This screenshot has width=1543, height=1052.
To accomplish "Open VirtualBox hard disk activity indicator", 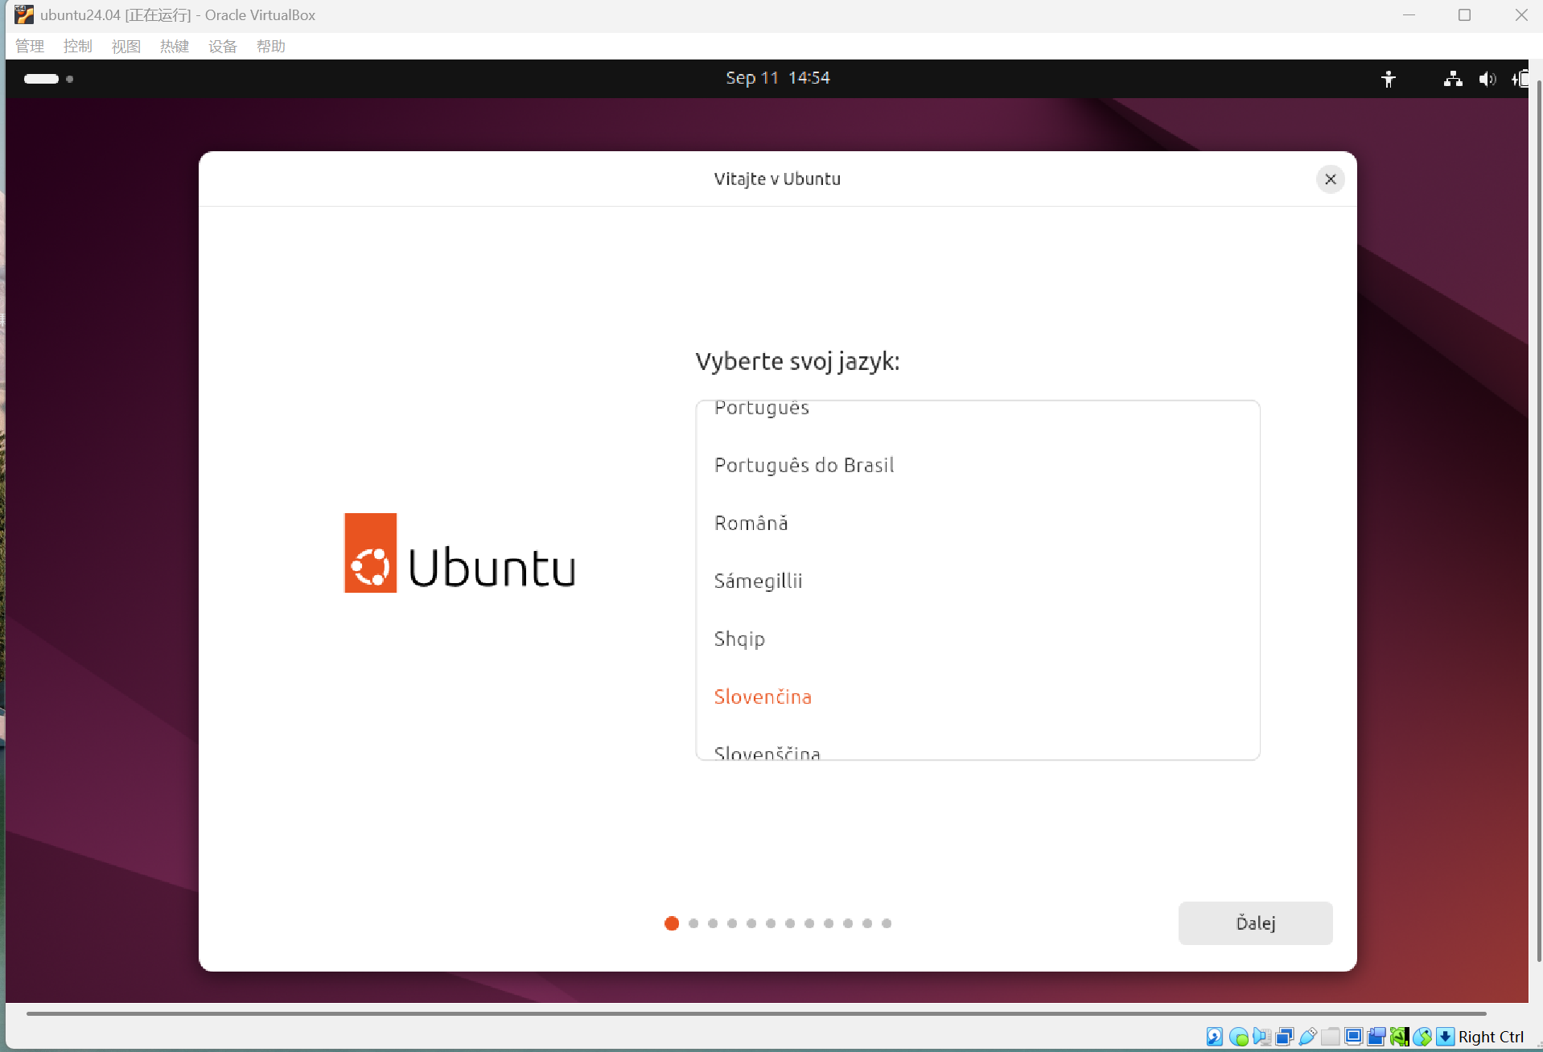I will point(1215,1037).
